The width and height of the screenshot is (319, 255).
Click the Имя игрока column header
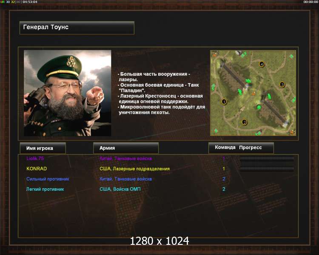click(x=43, y=148)
